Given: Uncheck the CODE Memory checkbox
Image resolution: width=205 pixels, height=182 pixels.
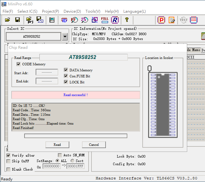Looking at the screenshot, I should pyautogui.click(x=18, y=64).
